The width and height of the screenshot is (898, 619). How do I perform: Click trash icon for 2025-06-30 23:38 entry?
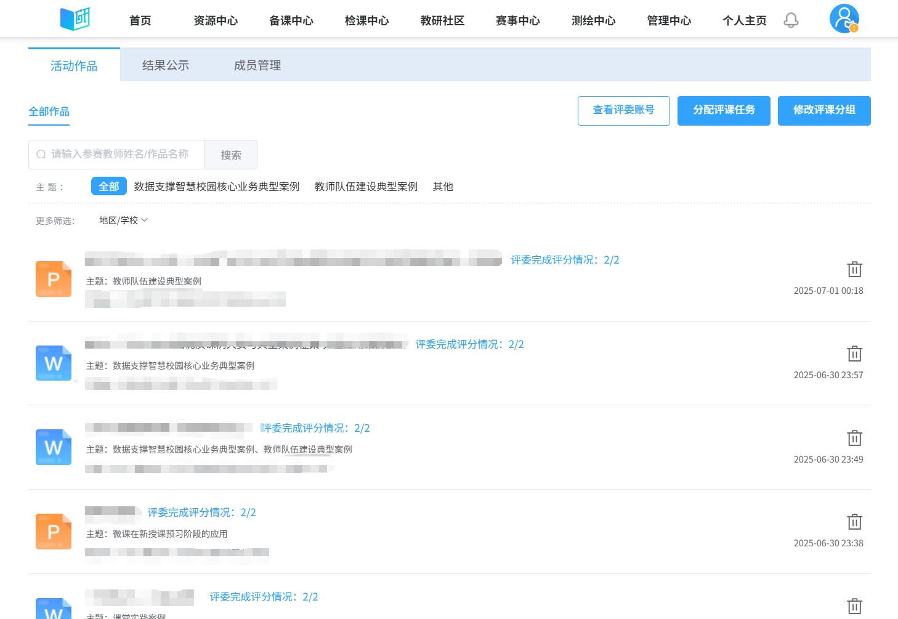click(x=854, y=522)
